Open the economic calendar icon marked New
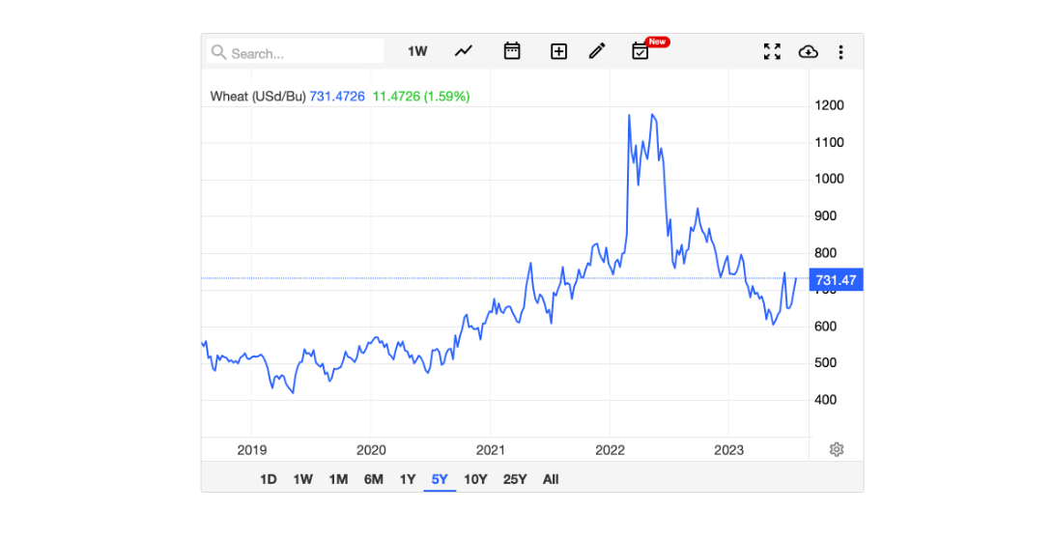This screenshot has width=1053, height=541. coord(640,51)
